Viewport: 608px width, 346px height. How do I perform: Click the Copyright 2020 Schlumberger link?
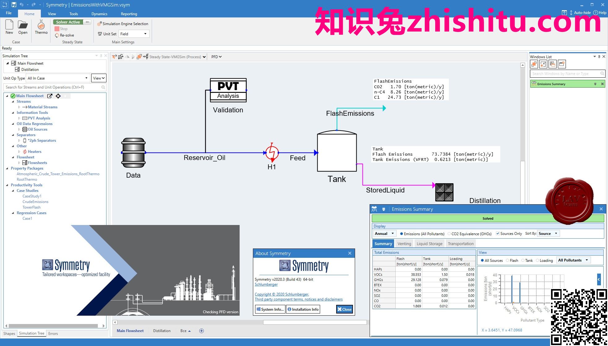pos(282,294)
